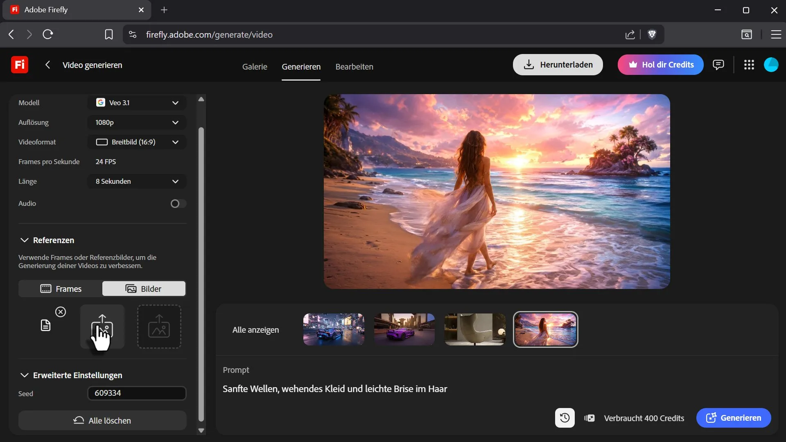Click the uploaded reference document icon
The image size is (786, 442).
pos(45,326)
